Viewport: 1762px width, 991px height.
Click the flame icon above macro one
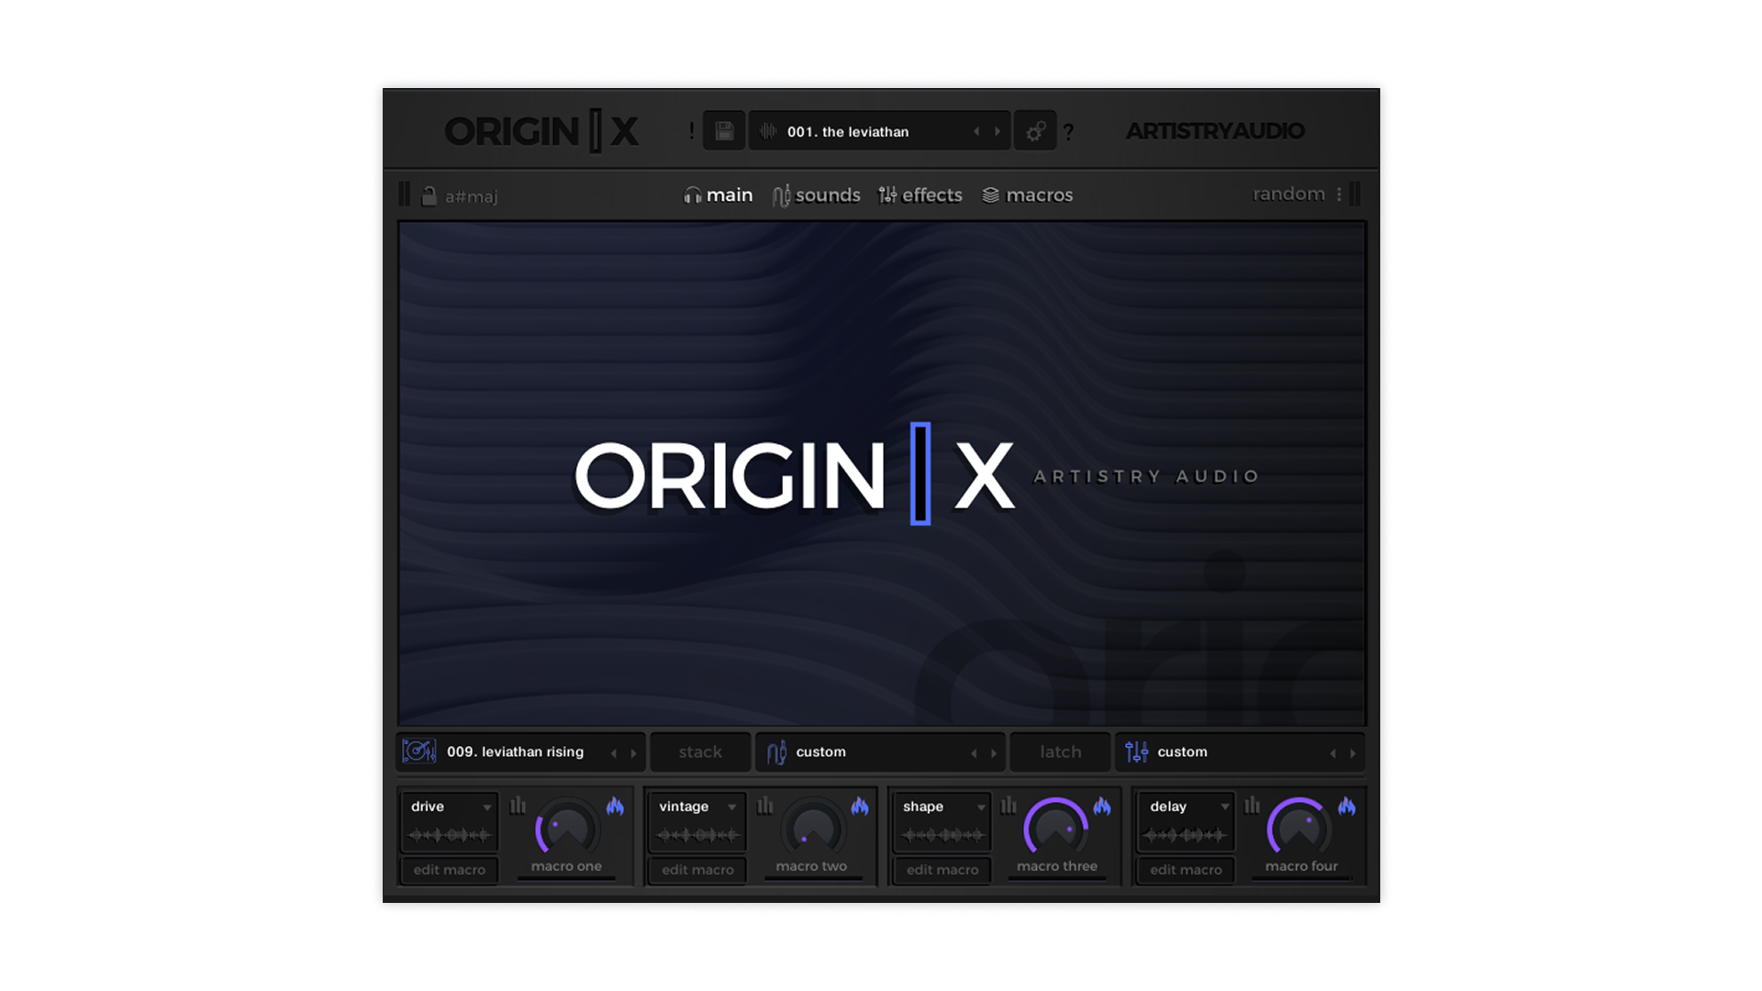pyautogui.click(x=615, y=806)
